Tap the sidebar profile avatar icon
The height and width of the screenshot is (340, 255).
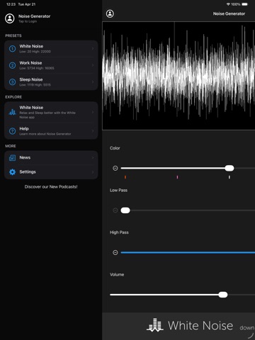[x=10, y=18]
